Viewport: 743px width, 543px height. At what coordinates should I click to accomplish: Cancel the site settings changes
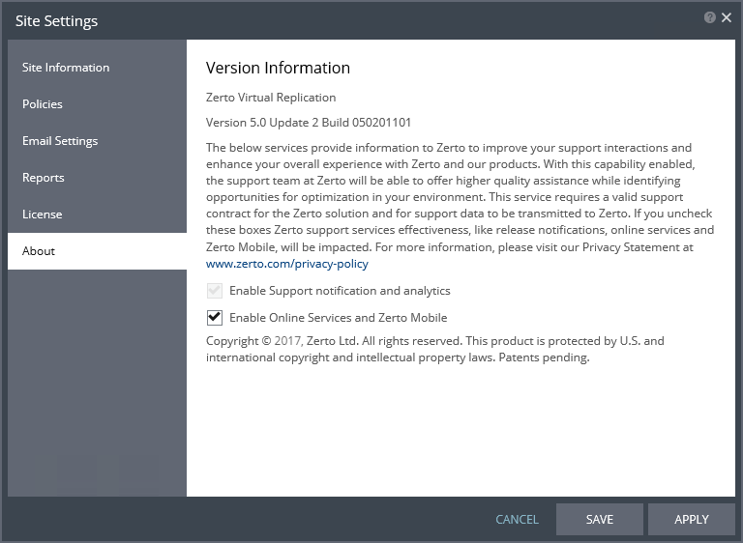pos(517,520)
